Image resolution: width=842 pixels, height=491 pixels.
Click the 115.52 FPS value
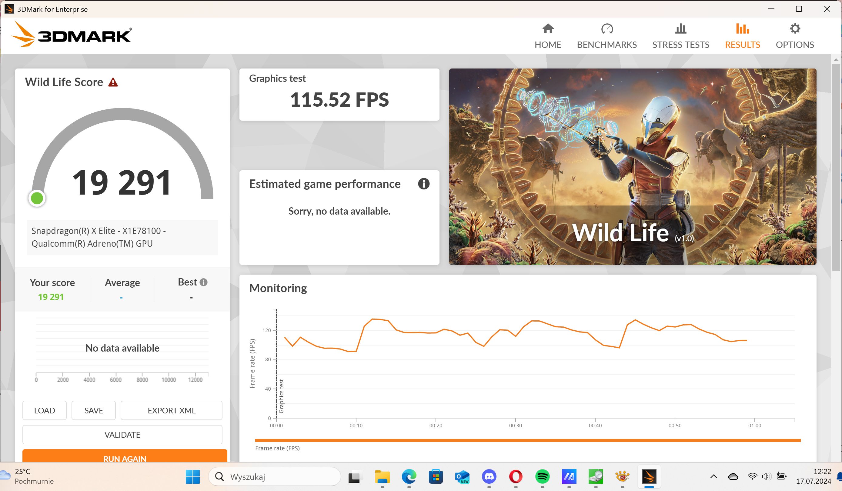coord(339,99)
